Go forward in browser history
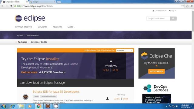194x109 pixels. 7,6
